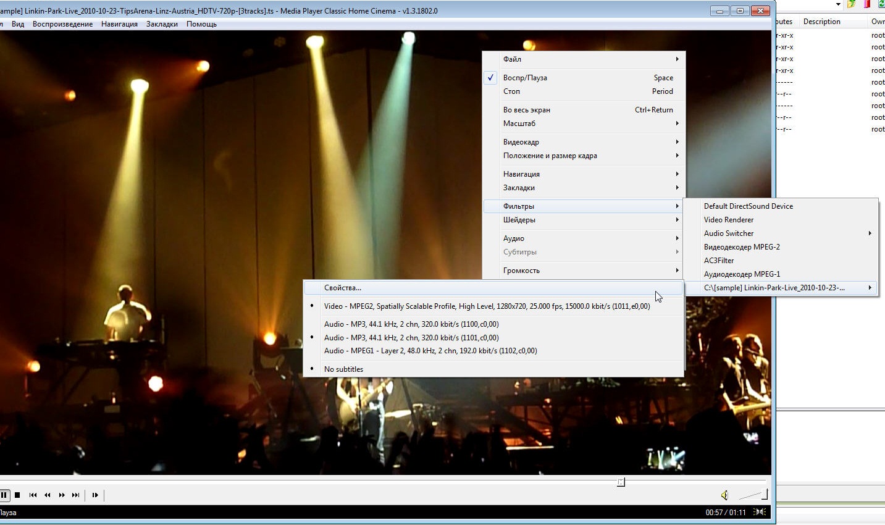Open the Video Renderer filter entry
885x525 pixels.
(781, 220)
